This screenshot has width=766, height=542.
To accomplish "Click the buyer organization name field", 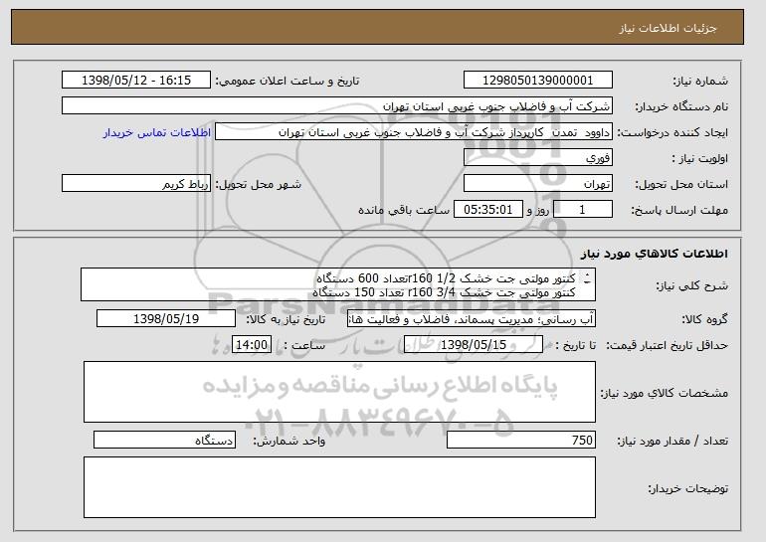I will tap(337, 106).
